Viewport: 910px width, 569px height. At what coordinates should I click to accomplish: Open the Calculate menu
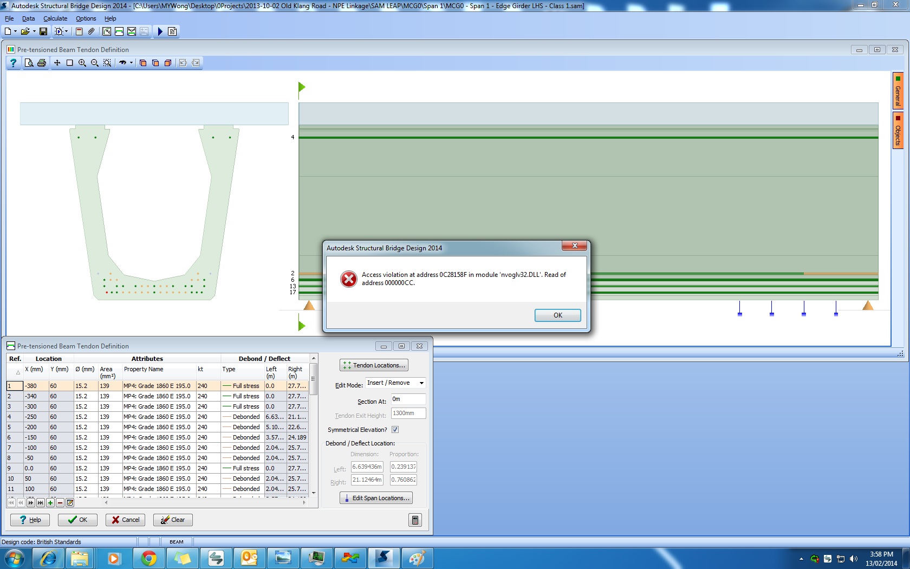(x=55, y=18)
